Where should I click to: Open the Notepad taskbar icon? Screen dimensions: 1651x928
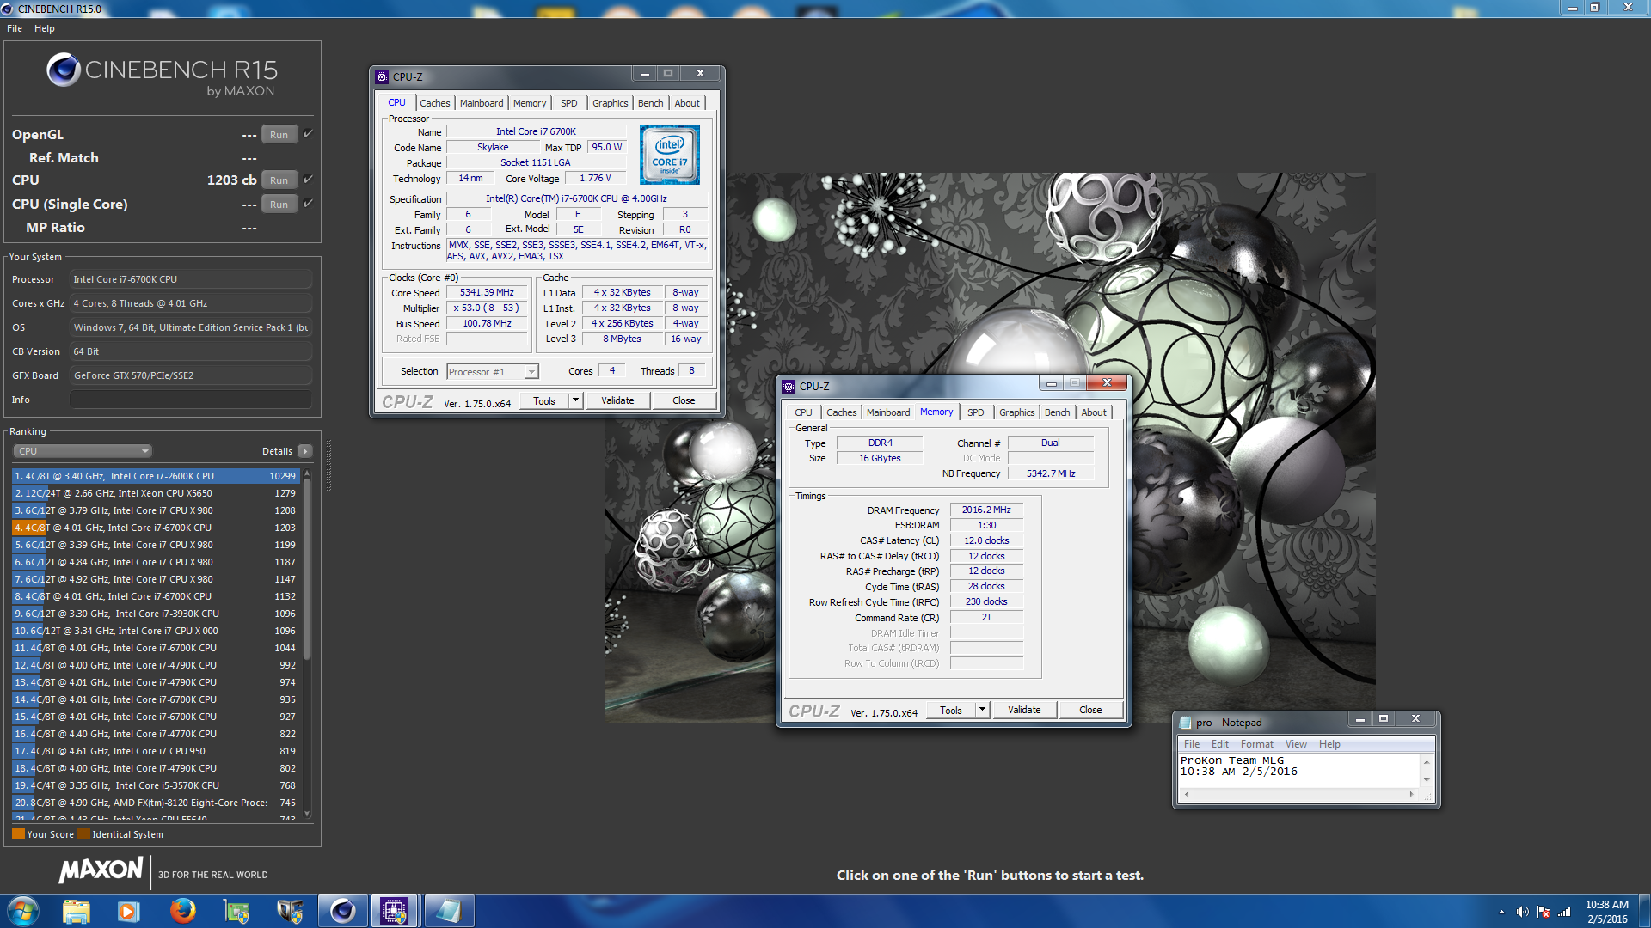[x=448, y=911]
